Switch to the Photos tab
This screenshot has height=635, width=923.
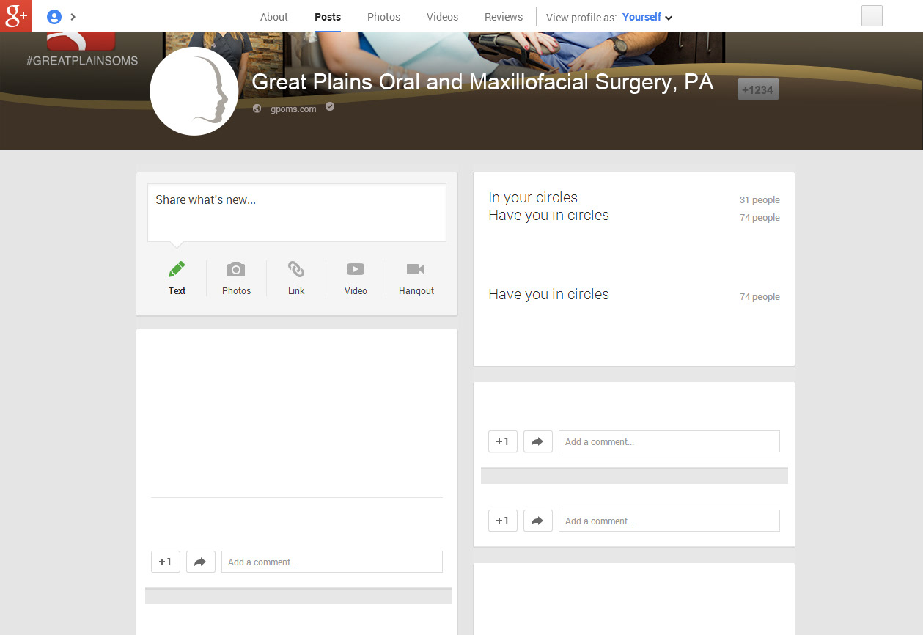pyautogui.click(x=384, y=17)
